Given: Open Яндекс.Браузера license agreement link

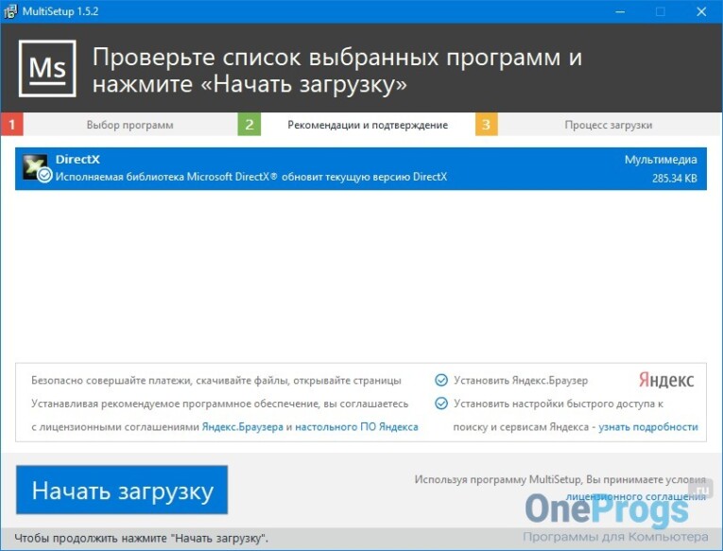Looking at the screenshot, I should click(243, 427).
